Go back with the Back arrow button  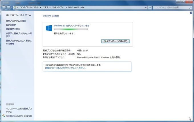4,8
